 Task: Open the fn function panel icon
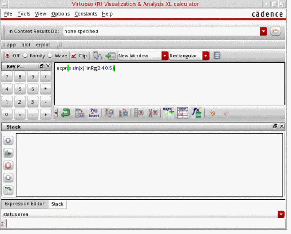tap(196, 113)
